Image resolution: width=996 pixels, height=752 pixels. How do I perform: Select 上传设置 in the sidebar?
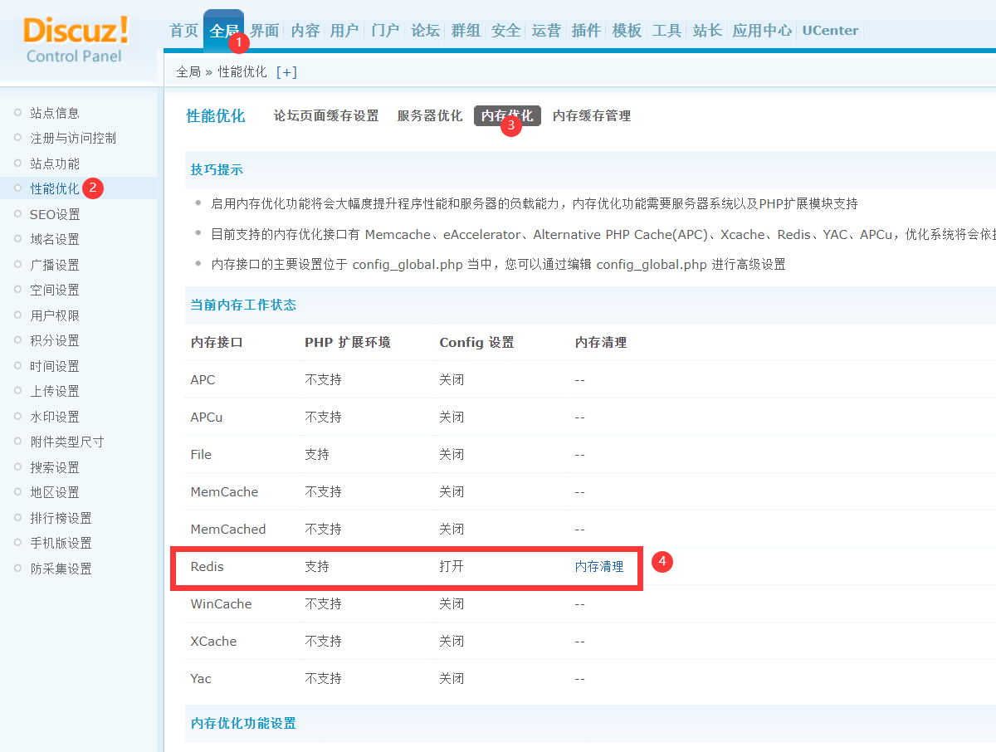(55, 391)
